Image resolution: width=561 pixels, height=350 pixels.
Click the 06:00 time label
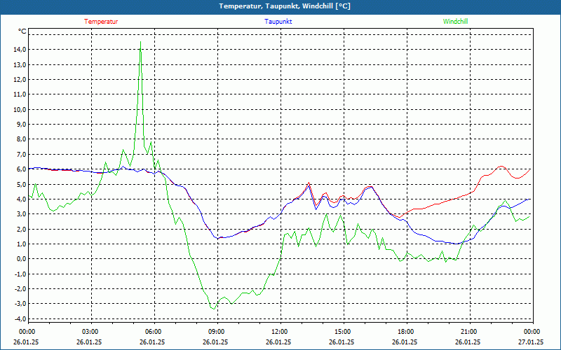[x=154, y=332]
